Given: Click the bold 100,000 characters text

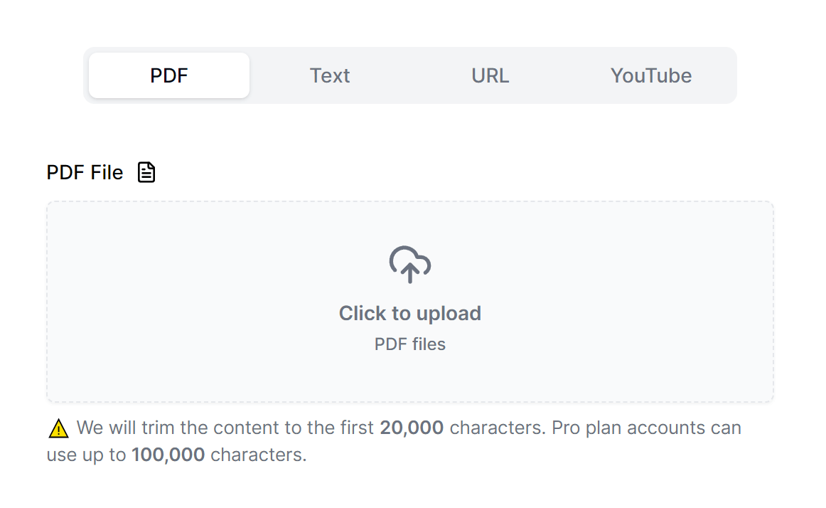Looking at the screenshot, I should point(168,454).
